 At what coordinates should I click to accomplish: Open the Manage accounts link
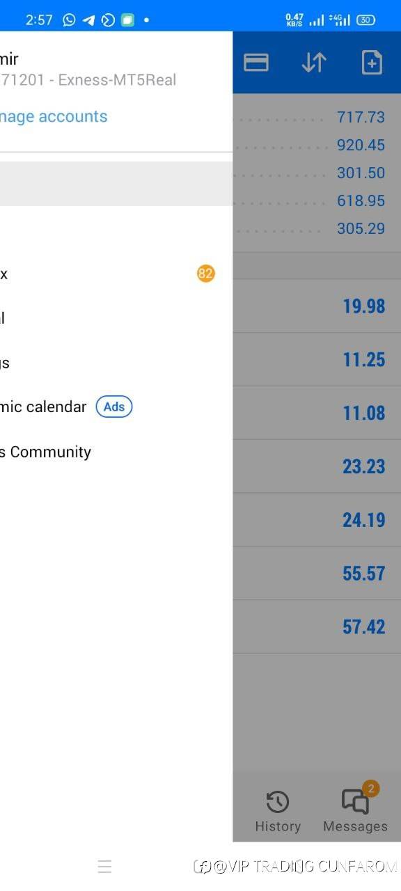54,116
